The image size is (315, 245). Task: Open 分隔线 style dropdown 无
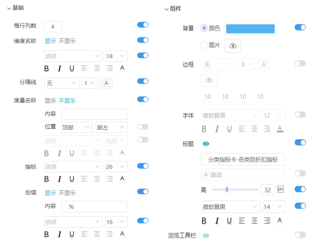(x=62, y=83)
